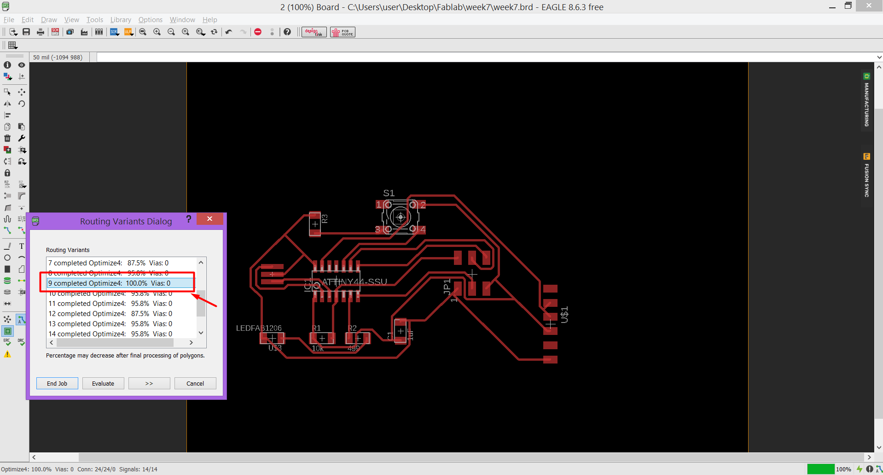Open the grid settings dropdown

(12, 45)
